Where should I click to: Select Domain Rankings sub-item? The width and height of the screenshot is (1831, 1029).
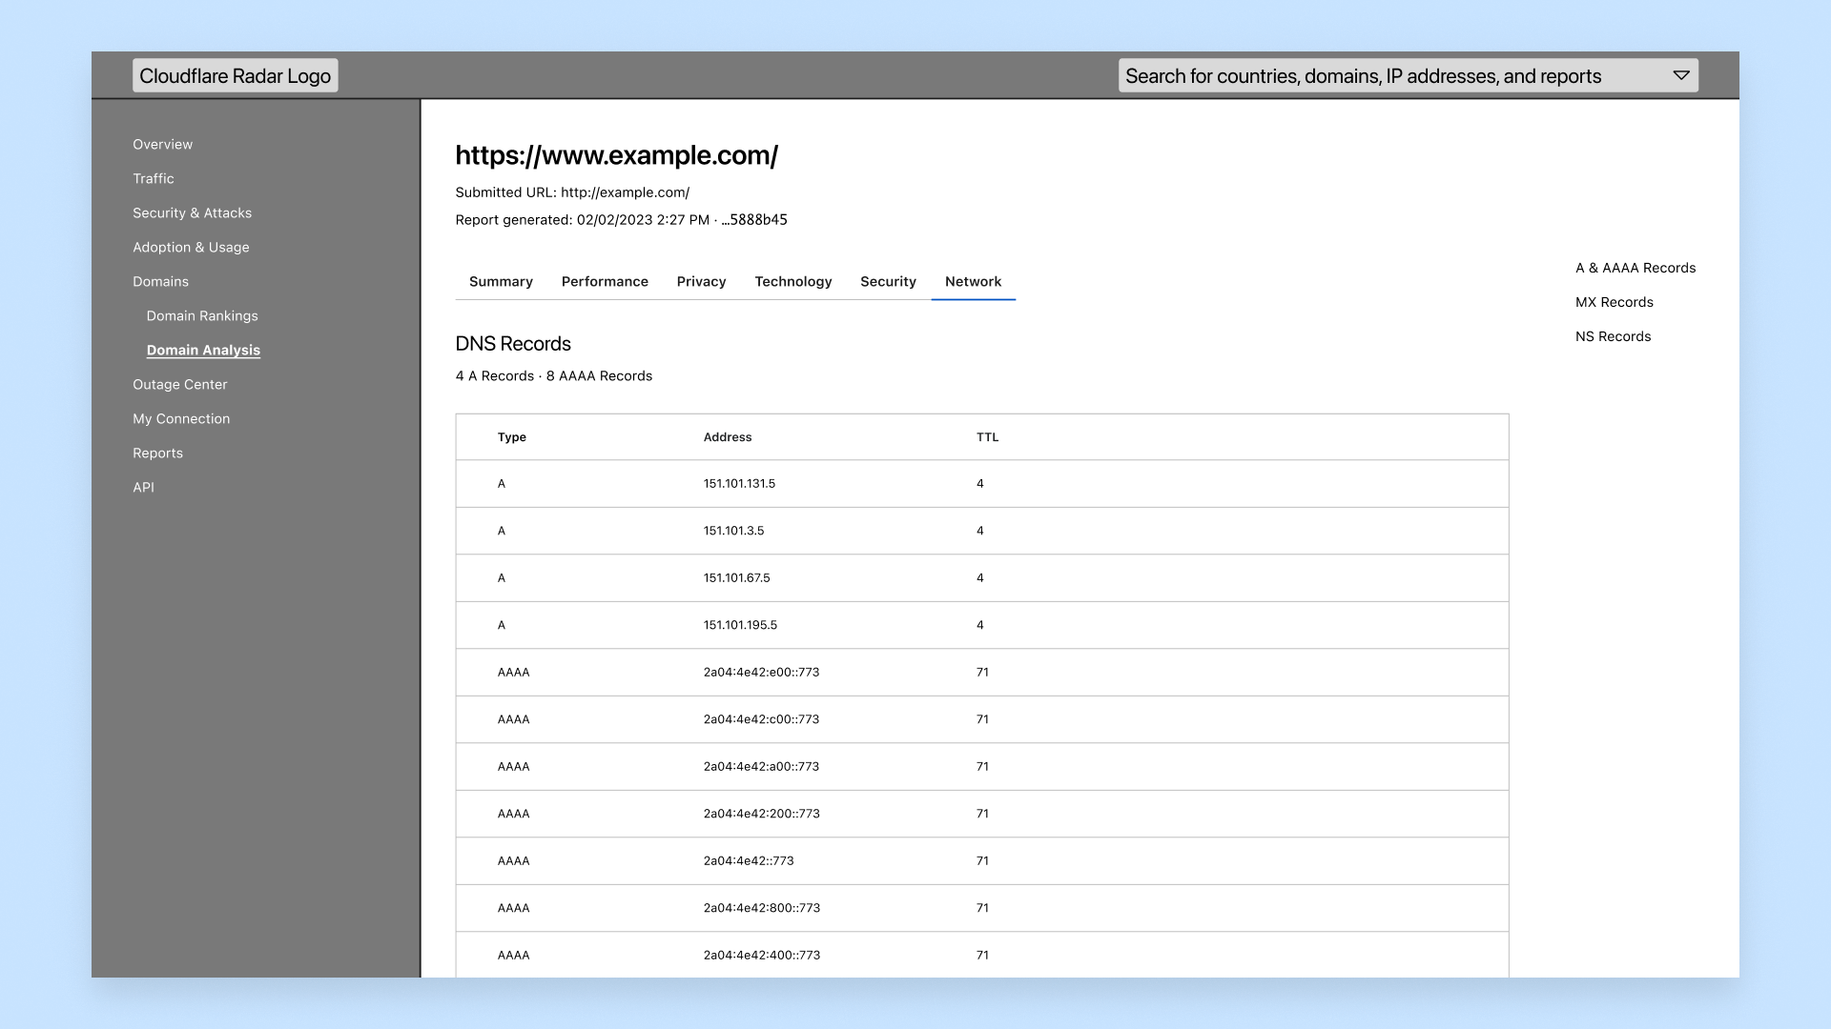point(202,316)
